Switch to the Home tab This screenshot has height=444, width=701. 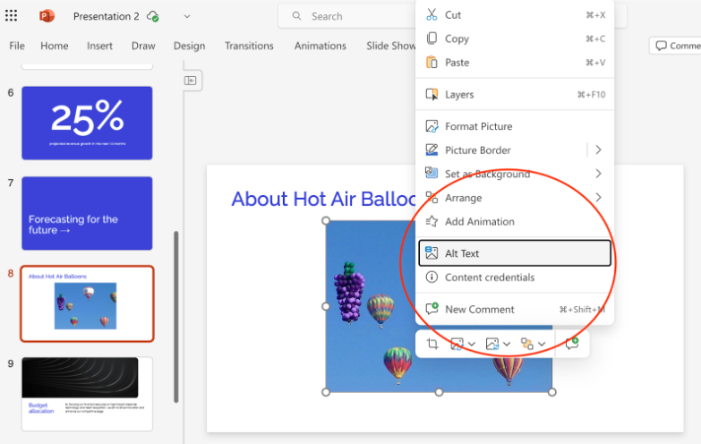point(54,46)
